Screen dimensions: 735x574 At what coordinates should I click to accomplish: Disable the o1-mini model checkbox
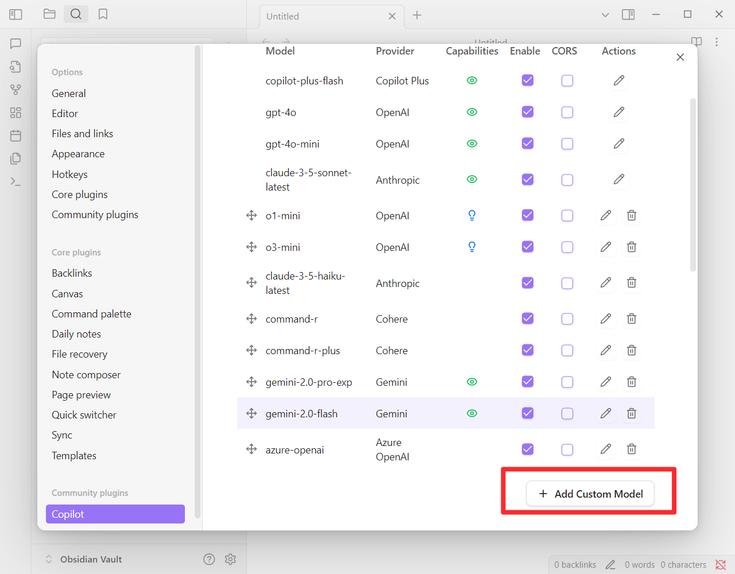(528, 215)
